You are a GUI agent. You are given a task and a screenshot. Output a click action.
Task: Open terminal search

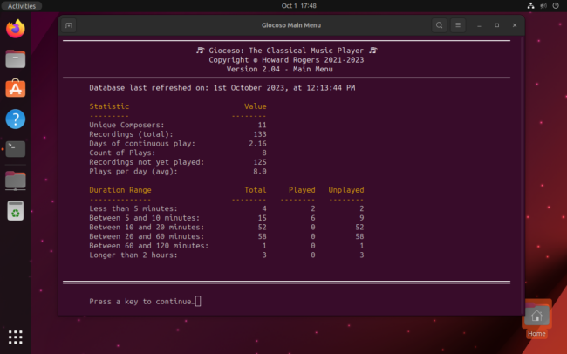439,25
